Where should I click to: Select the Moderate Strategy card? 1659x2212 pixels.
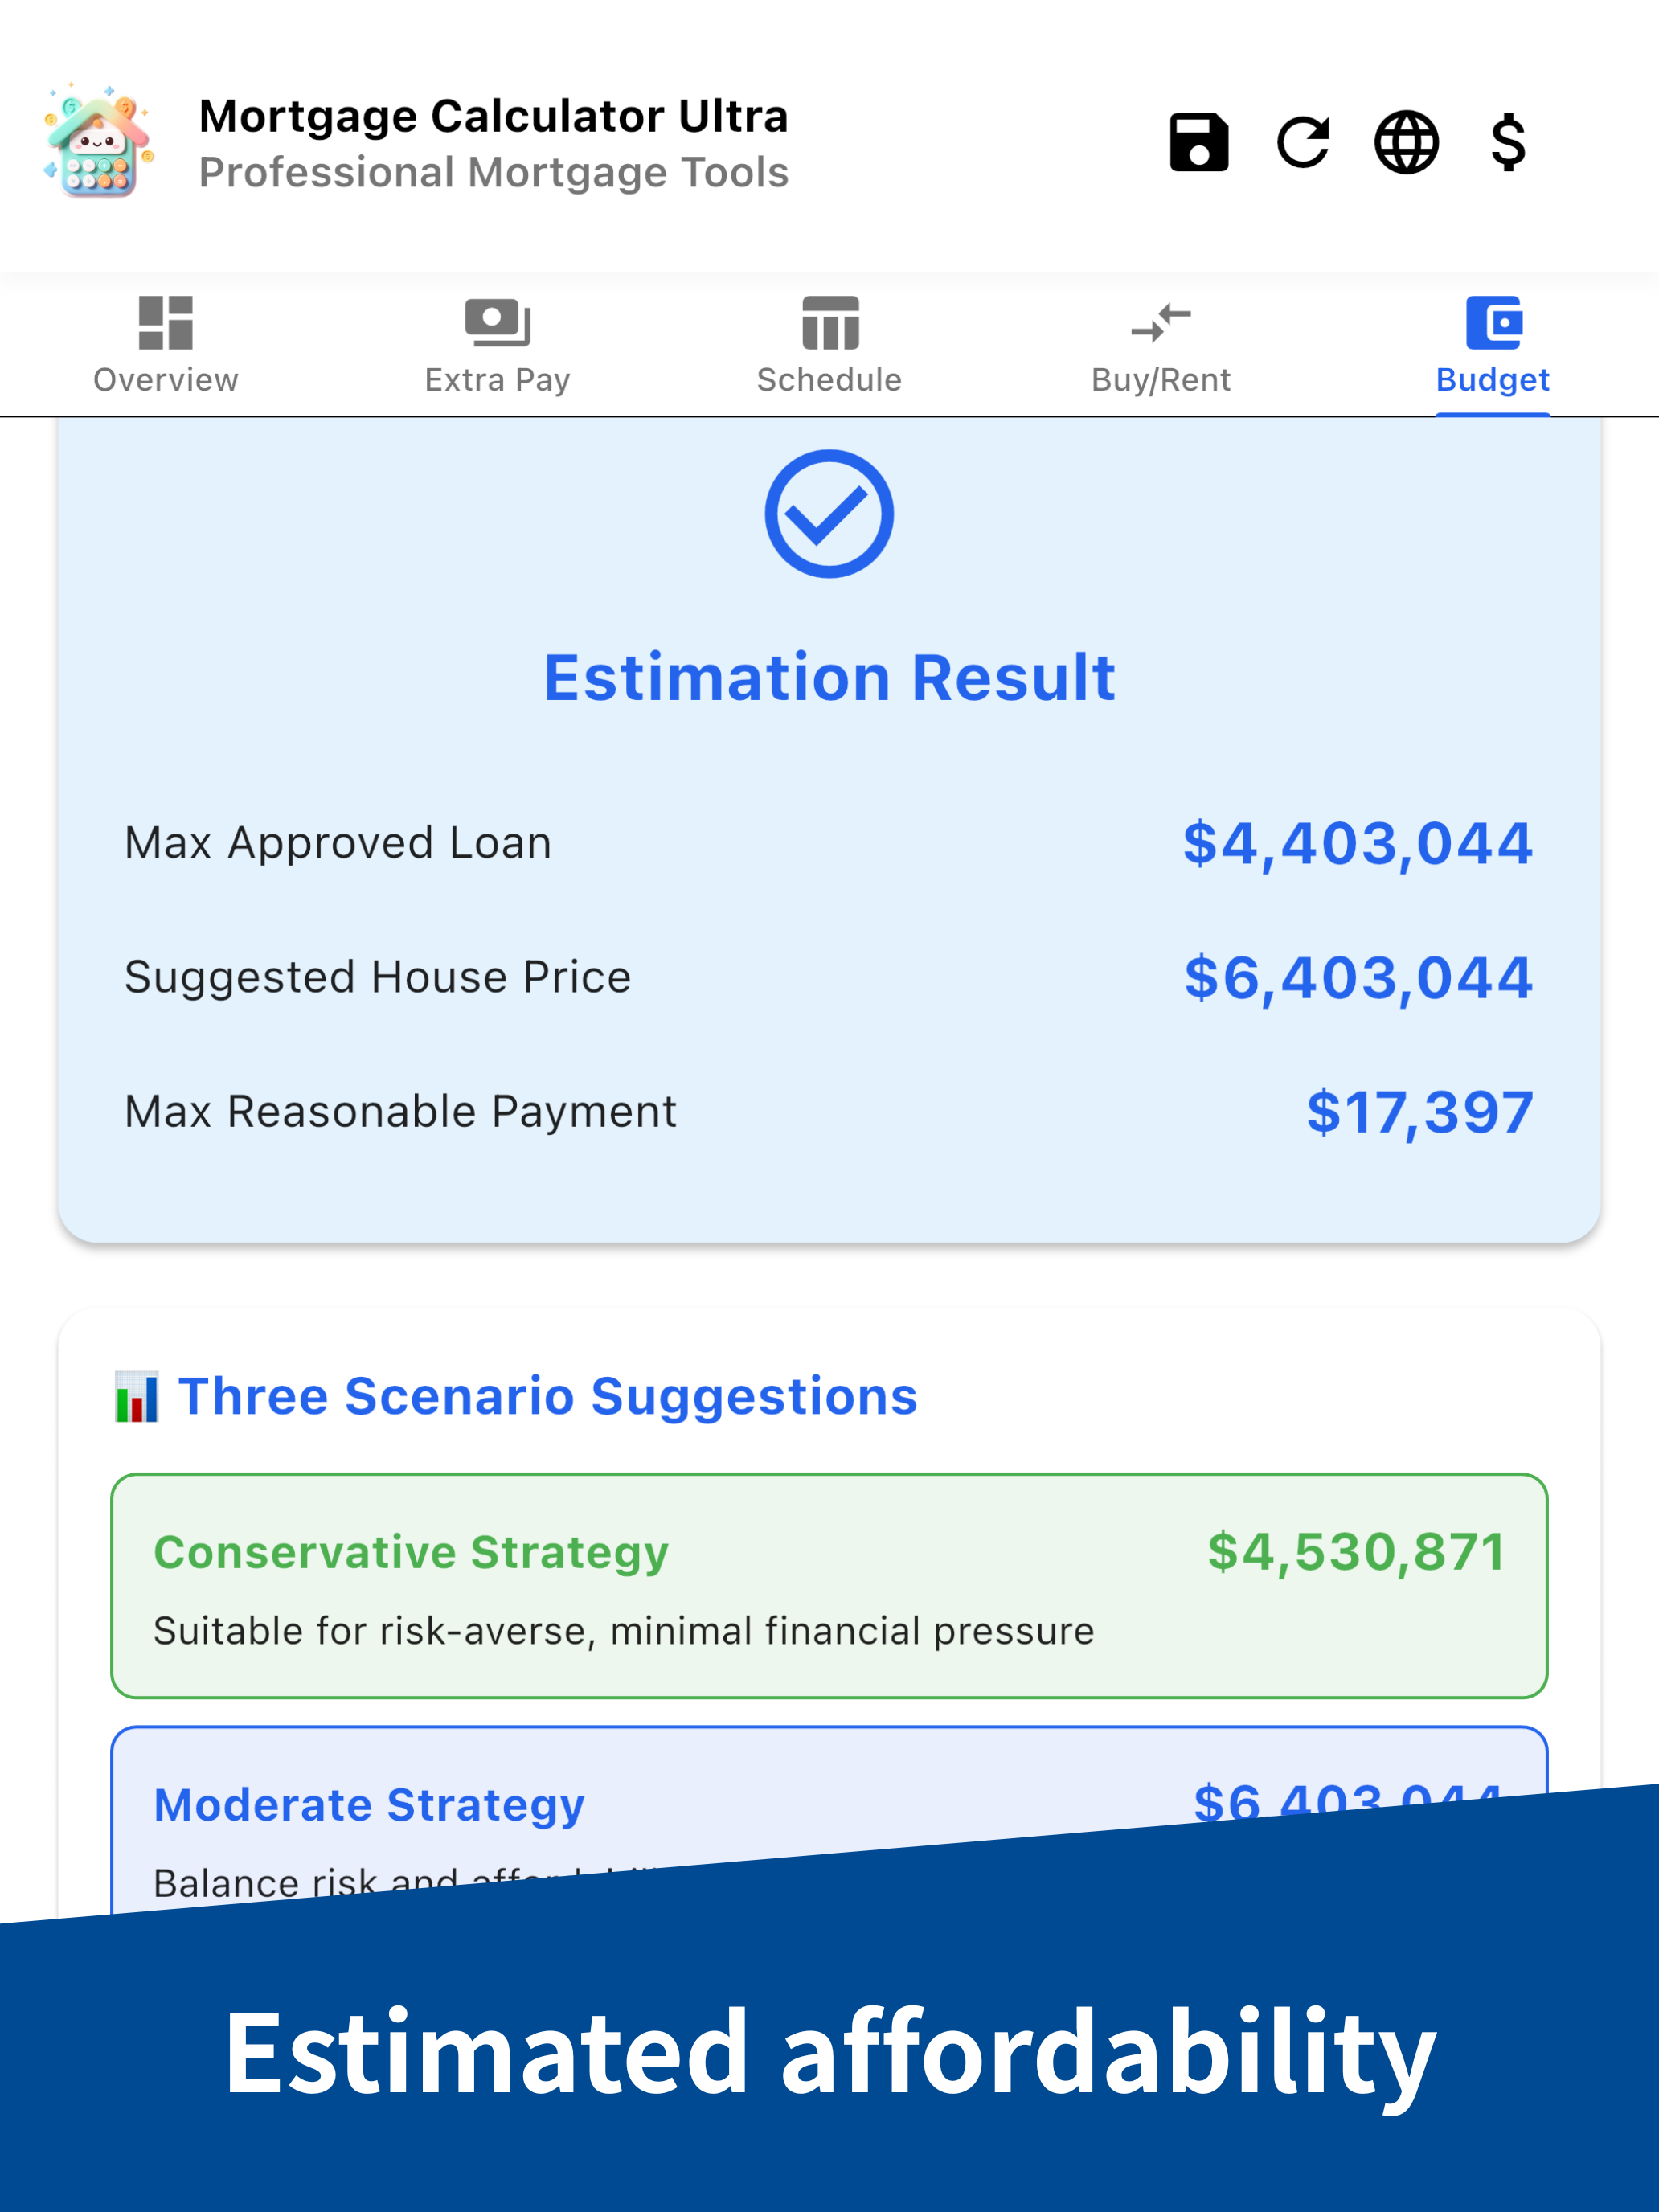pos(829,1818)
